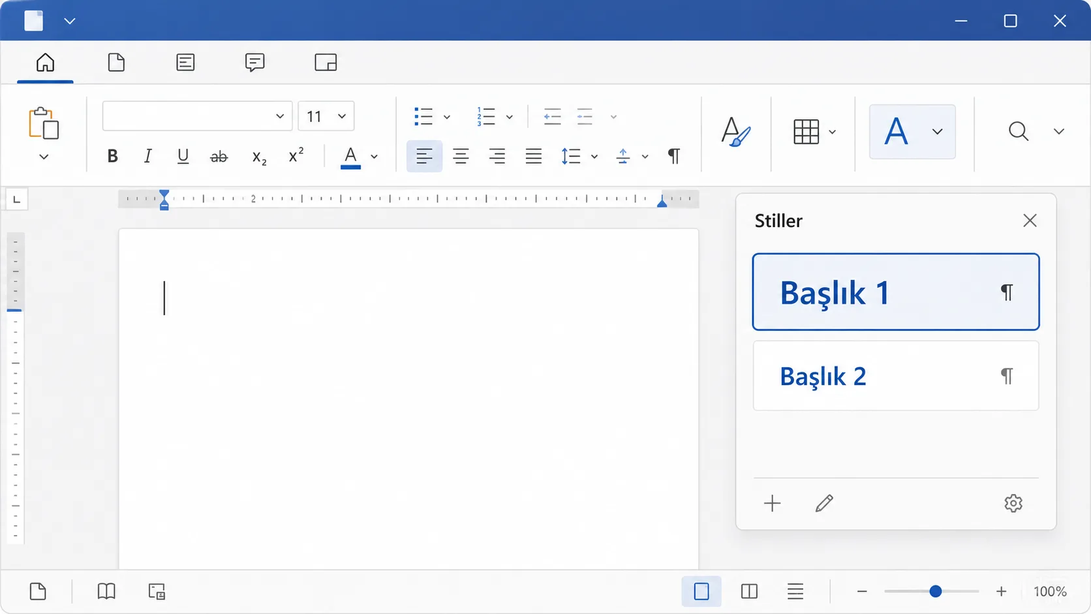Expand the table options arrow
Viewport: 1091px width, 614px height.
coord(833,132)
